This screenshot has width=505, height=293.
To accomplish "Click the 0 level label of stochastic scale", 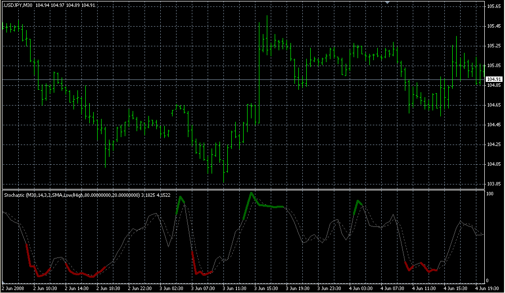I will click(488, 280).
